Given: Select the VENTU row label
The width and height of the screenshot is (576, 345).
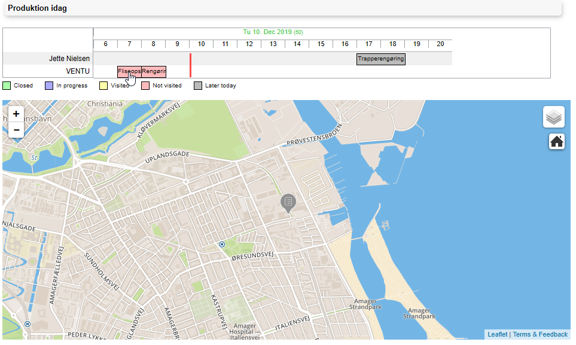Looking at the screenshot, I should click(x=78, y=71).
